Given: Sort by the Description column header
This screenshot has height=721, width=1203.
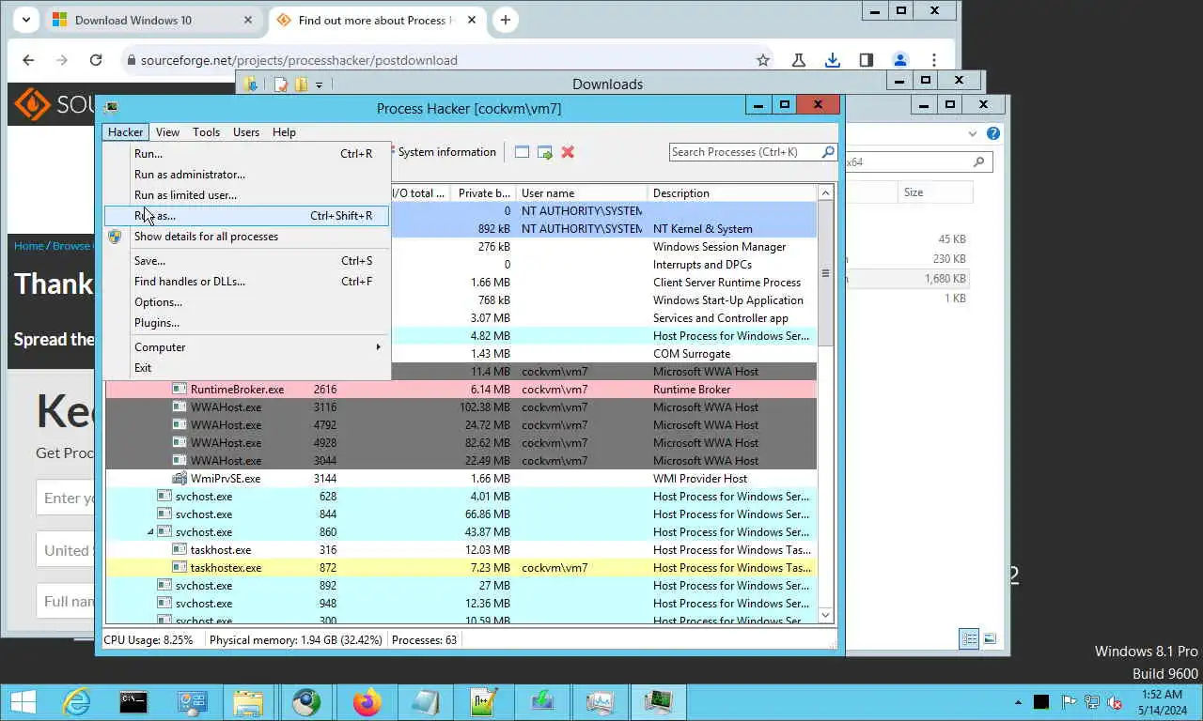Looking at the screenshot, I should (732, 193).
